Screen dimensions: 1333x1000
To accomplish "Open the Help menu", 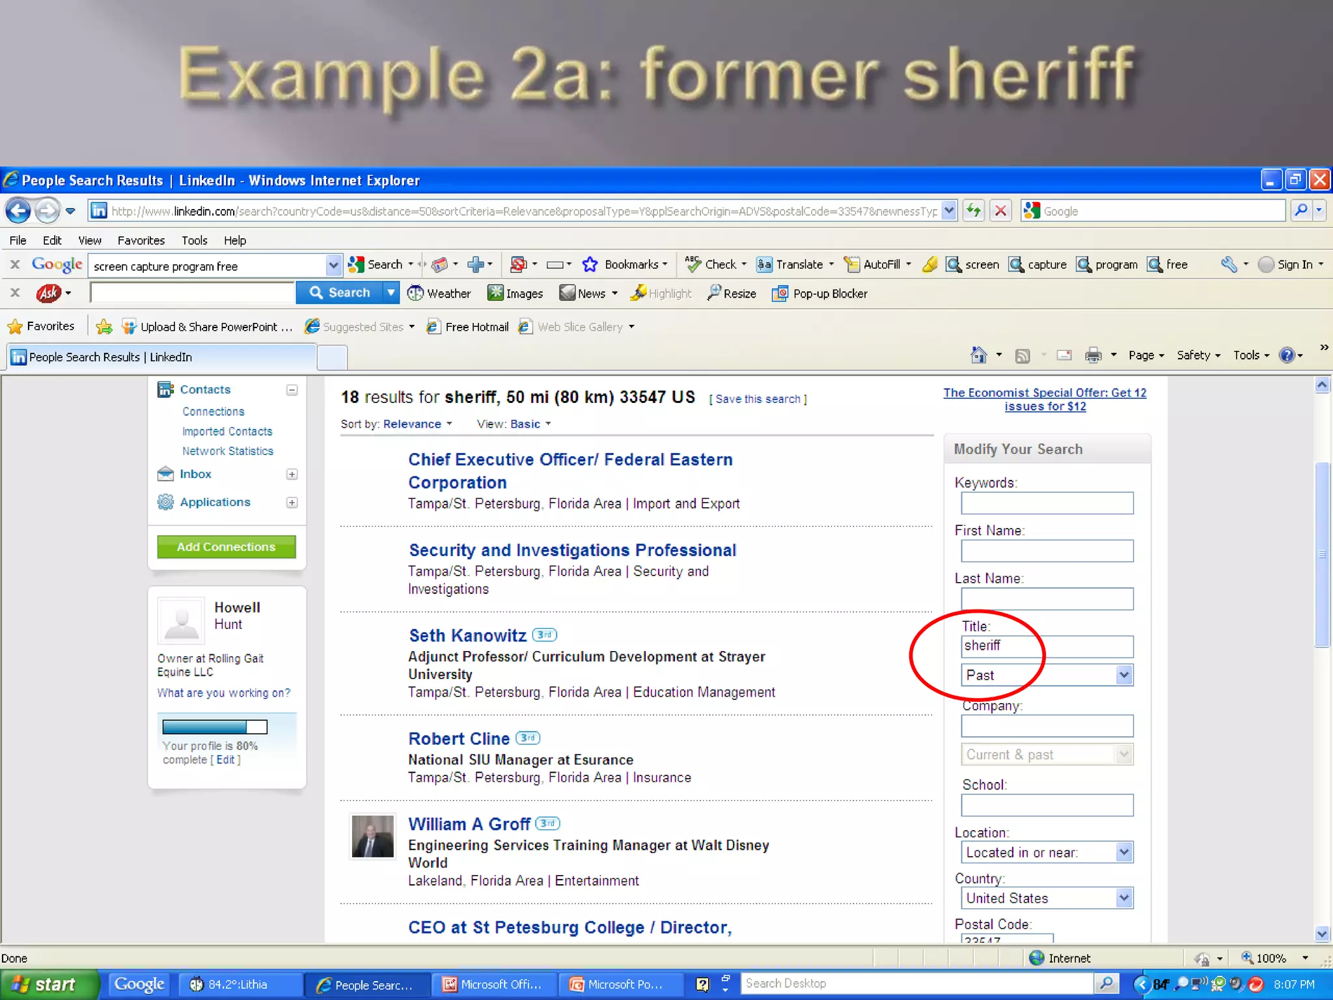I will pos(235,240).
